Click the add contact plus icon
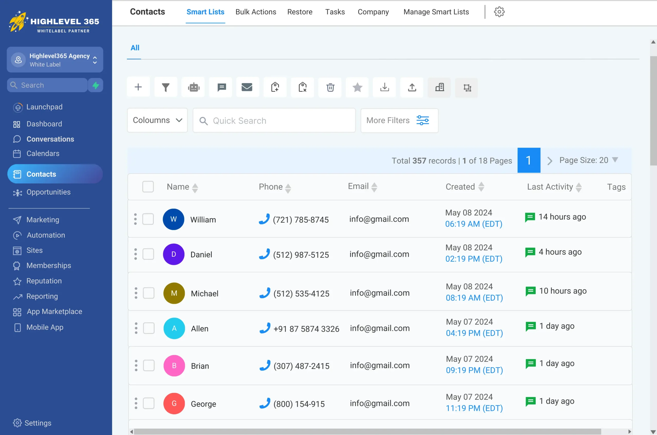Screen dimensions: 657x435 point(138,87)
